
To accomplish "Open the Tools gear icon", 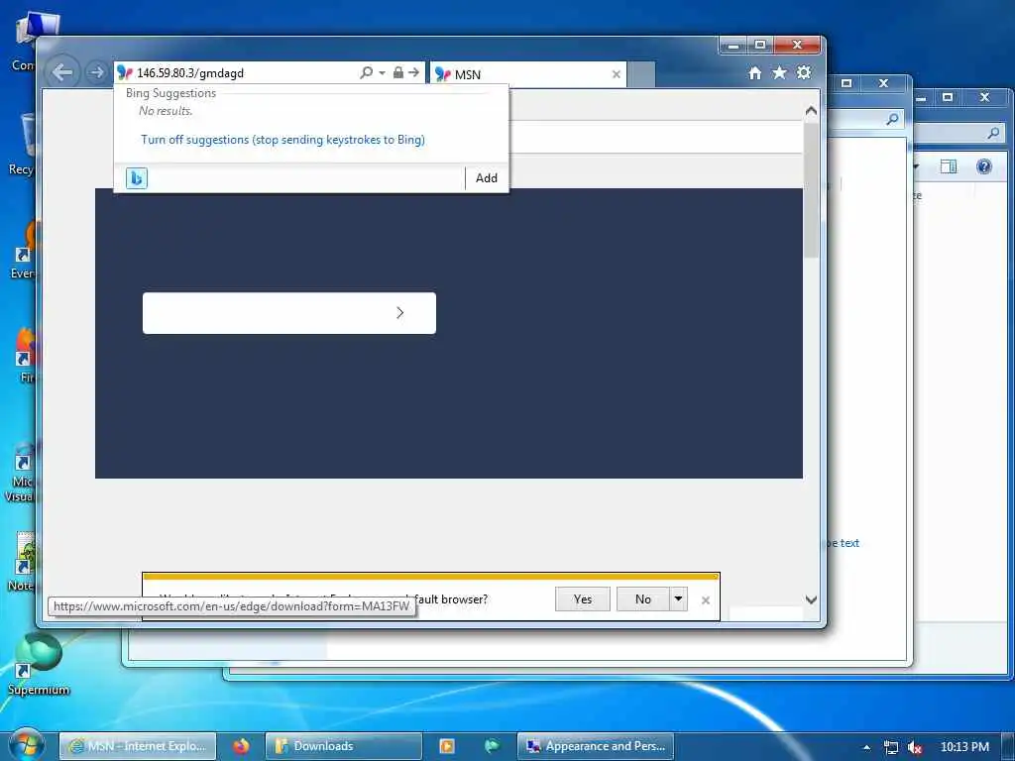I will (804, 72).
